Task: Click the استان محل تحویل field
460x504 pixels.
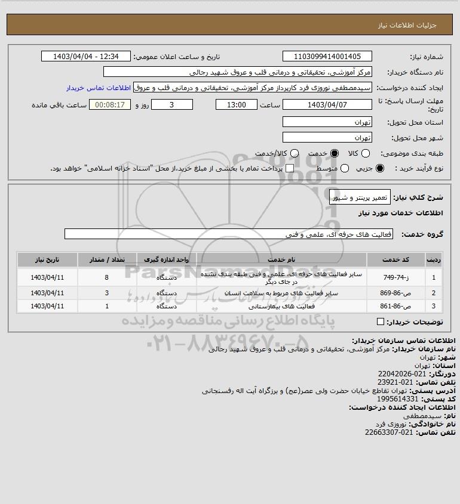Action: tap(327, 122)
